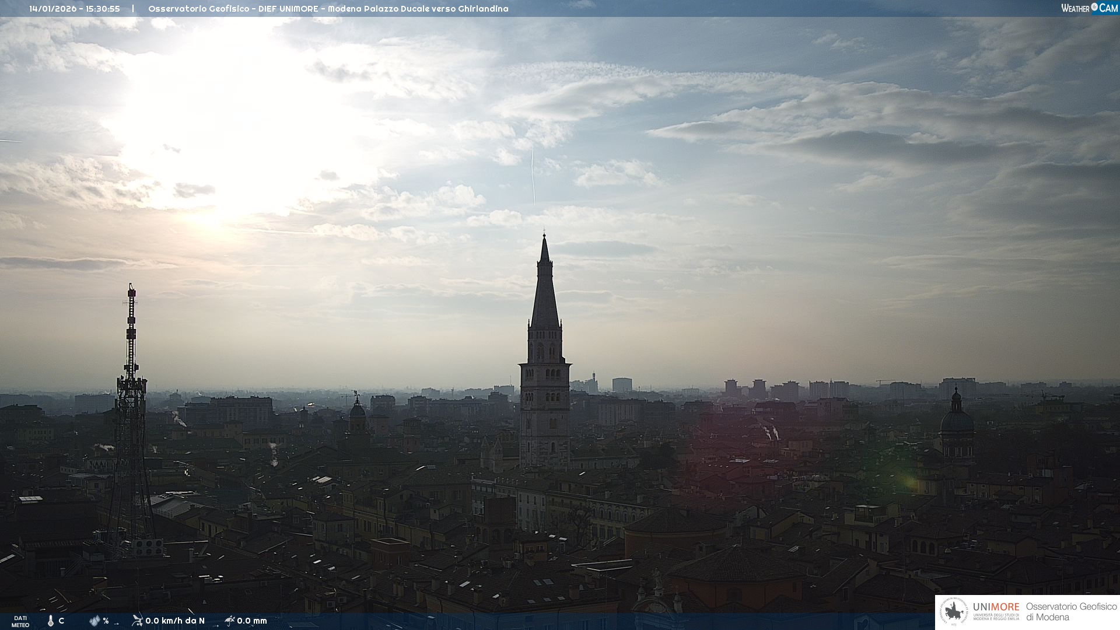Viewport: 1120px width, 630px height.
Task: Click the WeatherCam camera lens logo
Action: click(1094, 8)
